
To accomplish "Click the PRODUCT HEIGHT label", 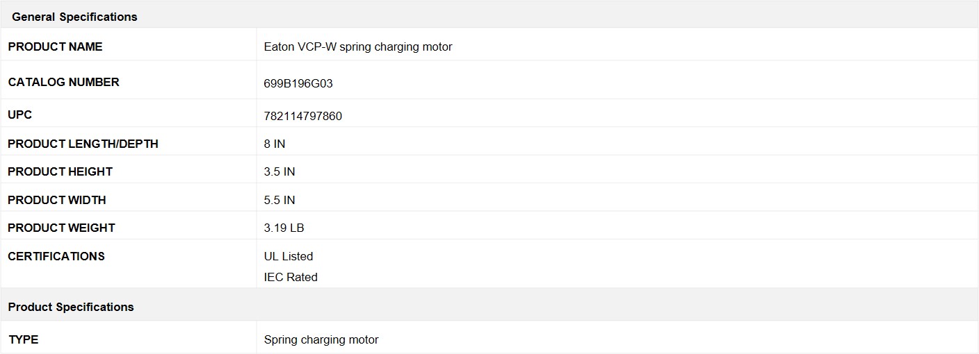I will pos(60,171).
